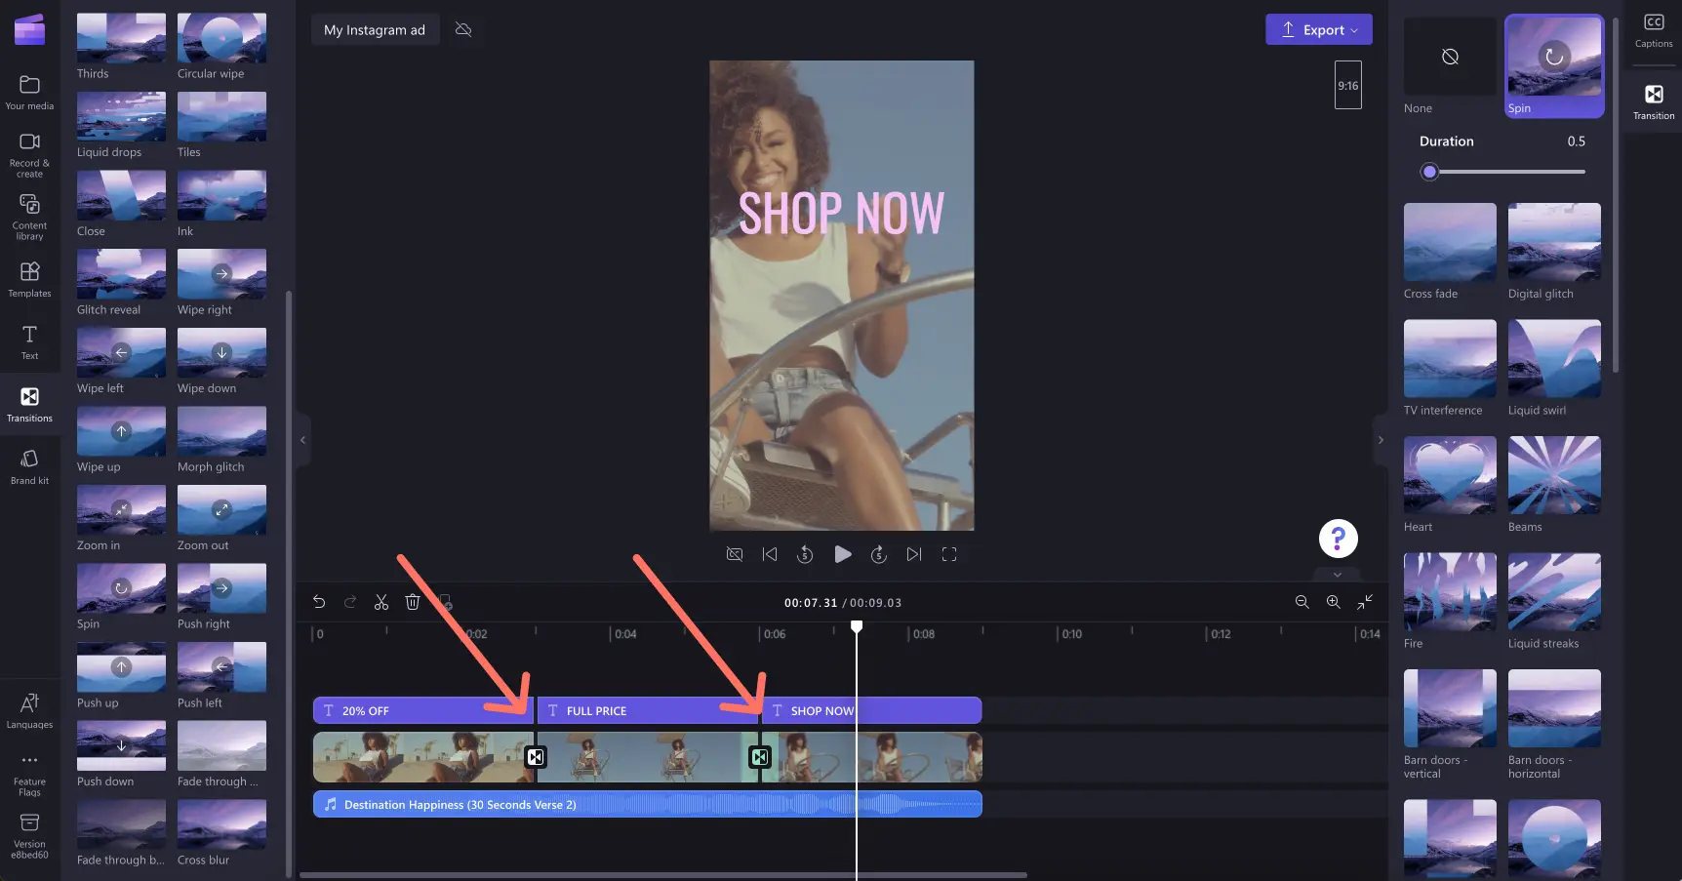Select the 20% OFF text clip

[423, 710]
